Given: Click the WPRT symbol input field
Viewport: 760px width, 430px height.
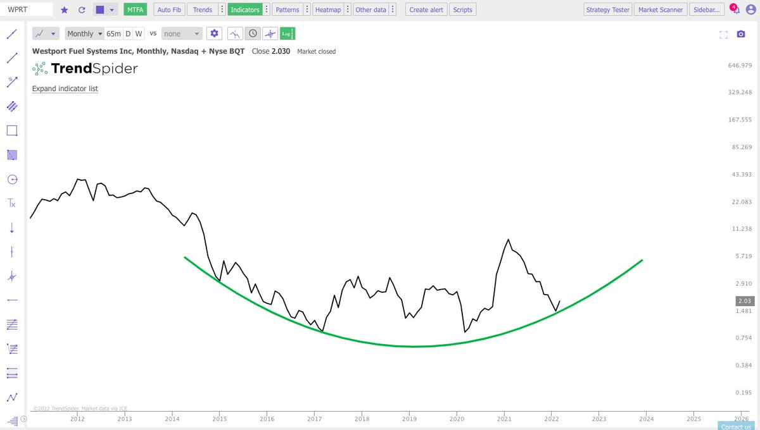Looking at the screenshot, I should click(27, 10).
